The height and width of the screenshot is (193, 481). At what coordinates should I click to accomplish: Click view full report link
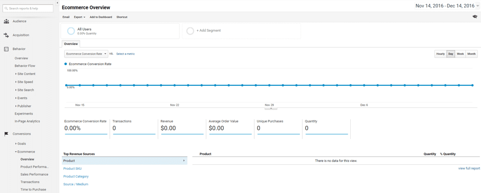tap(469, 168)
